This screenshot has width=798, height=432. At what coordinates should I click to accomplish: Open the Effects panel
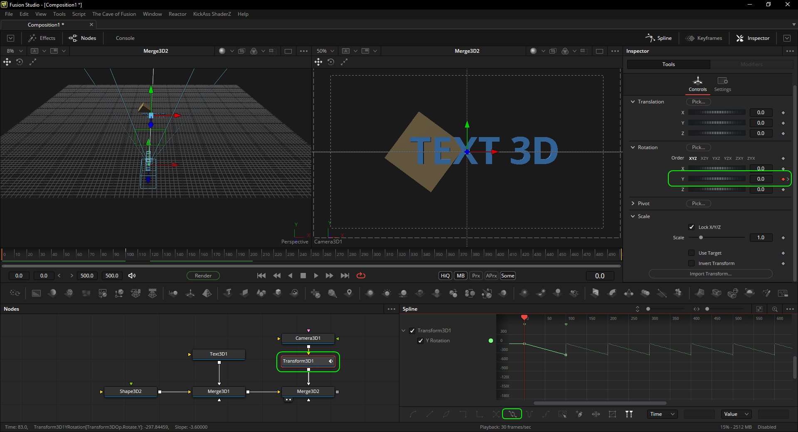[42, 38]
